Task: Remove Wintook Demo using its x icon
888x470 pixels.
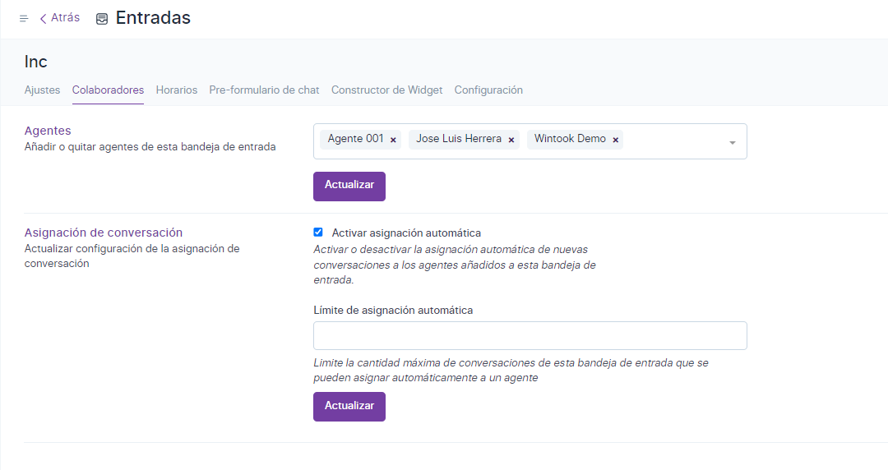Action: (616, 140)
